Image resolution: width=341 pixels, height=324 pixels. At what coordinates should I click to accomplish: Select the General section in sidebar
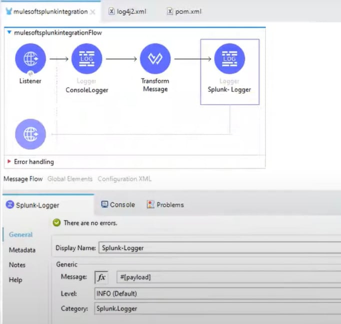click(x=20, y=234)
